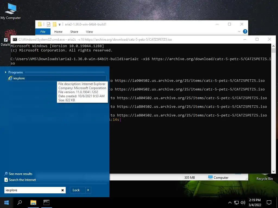The width and height of the screenshot is (278, 208).
Task: Click the Explorer window folder icon
Action: pos(40,24)
